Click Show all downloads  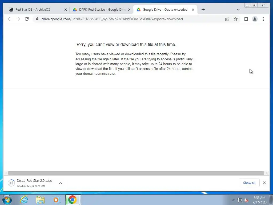(x=249, y=183)
